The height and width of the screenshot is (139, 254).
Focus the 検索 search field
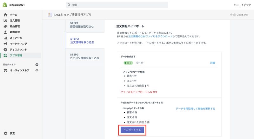click(x=117, y=5)
